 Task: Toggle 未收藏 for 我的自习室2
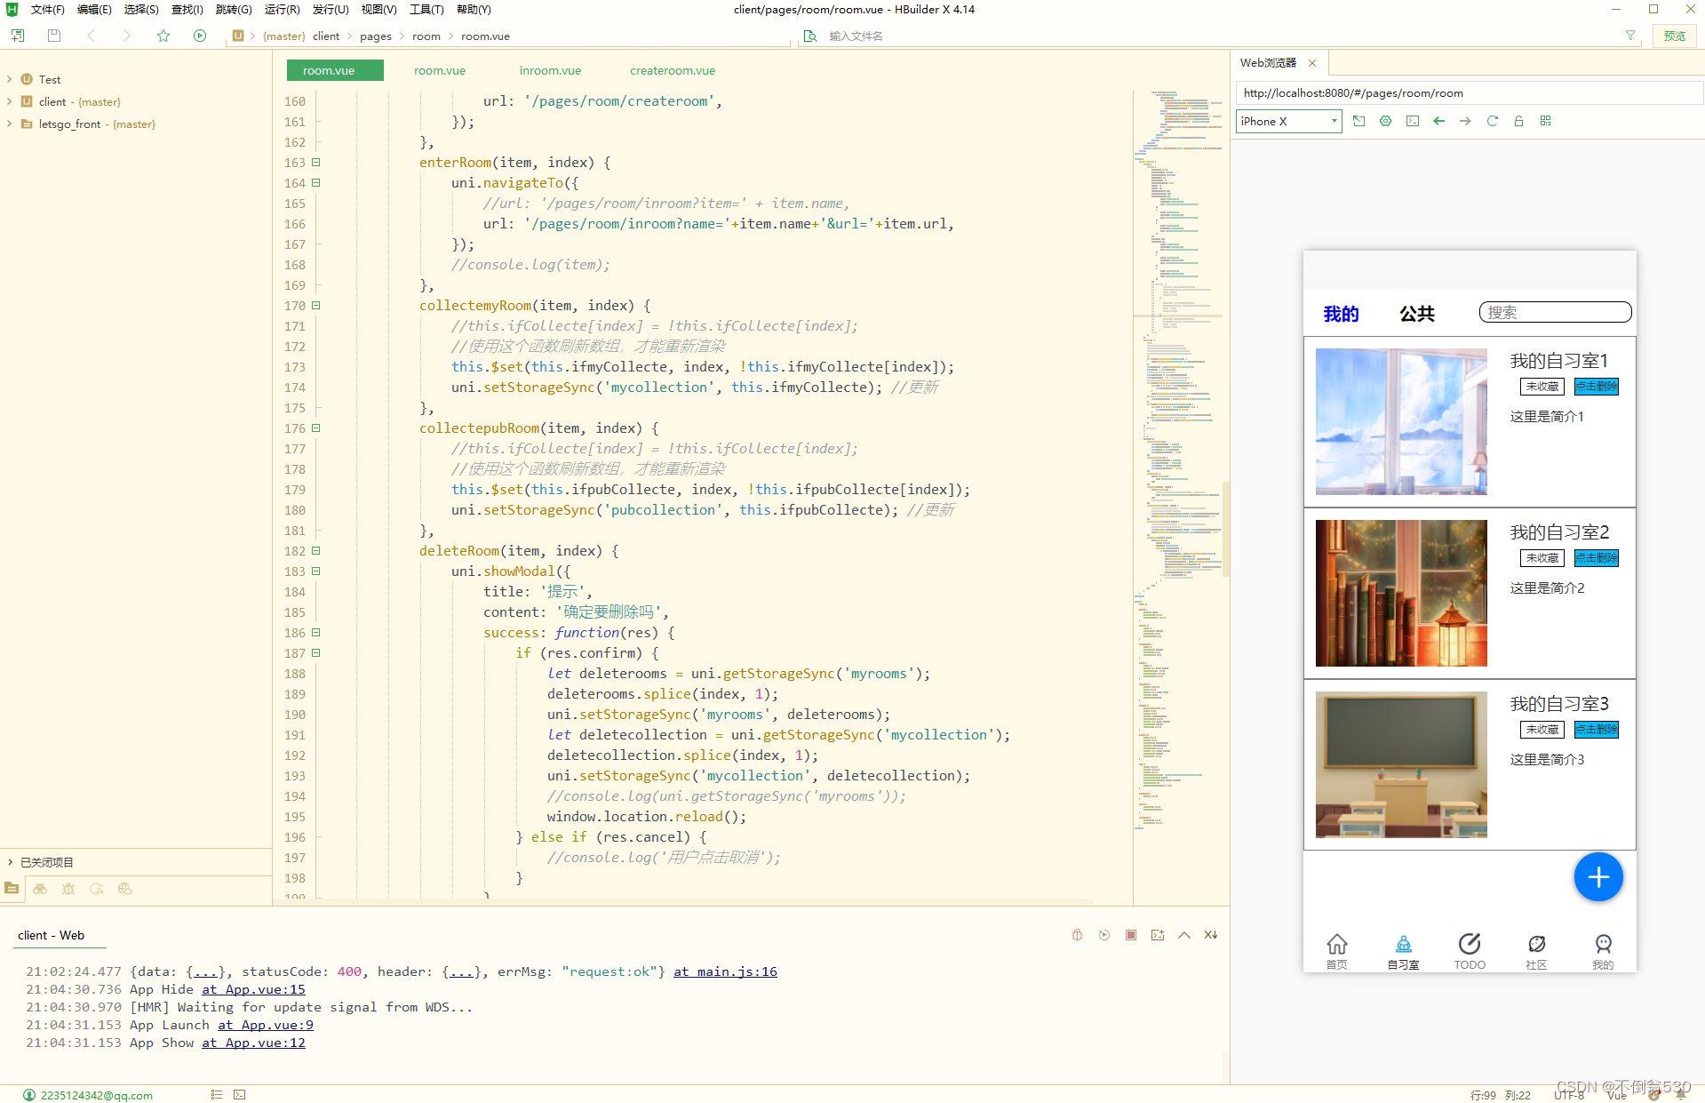1542,558
